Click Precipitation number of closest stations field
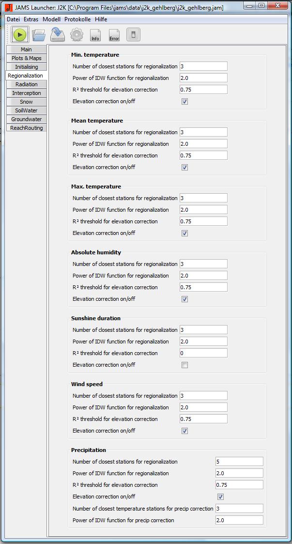Image resolution: width=292 pixels, height=544 pixels. coord(239,462)
